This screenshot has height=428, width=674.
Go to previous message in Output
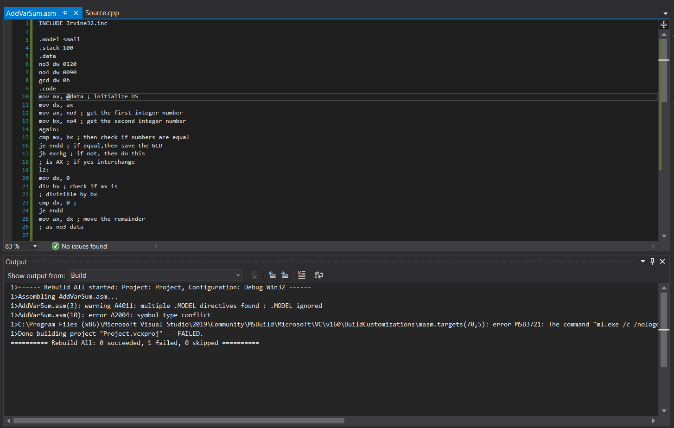272,275
